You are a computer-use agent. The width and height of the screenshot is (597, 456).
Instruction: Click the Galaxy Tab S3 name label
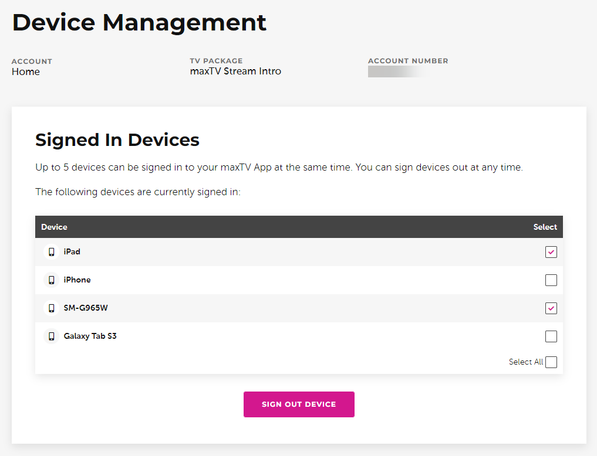coord(90,336)
